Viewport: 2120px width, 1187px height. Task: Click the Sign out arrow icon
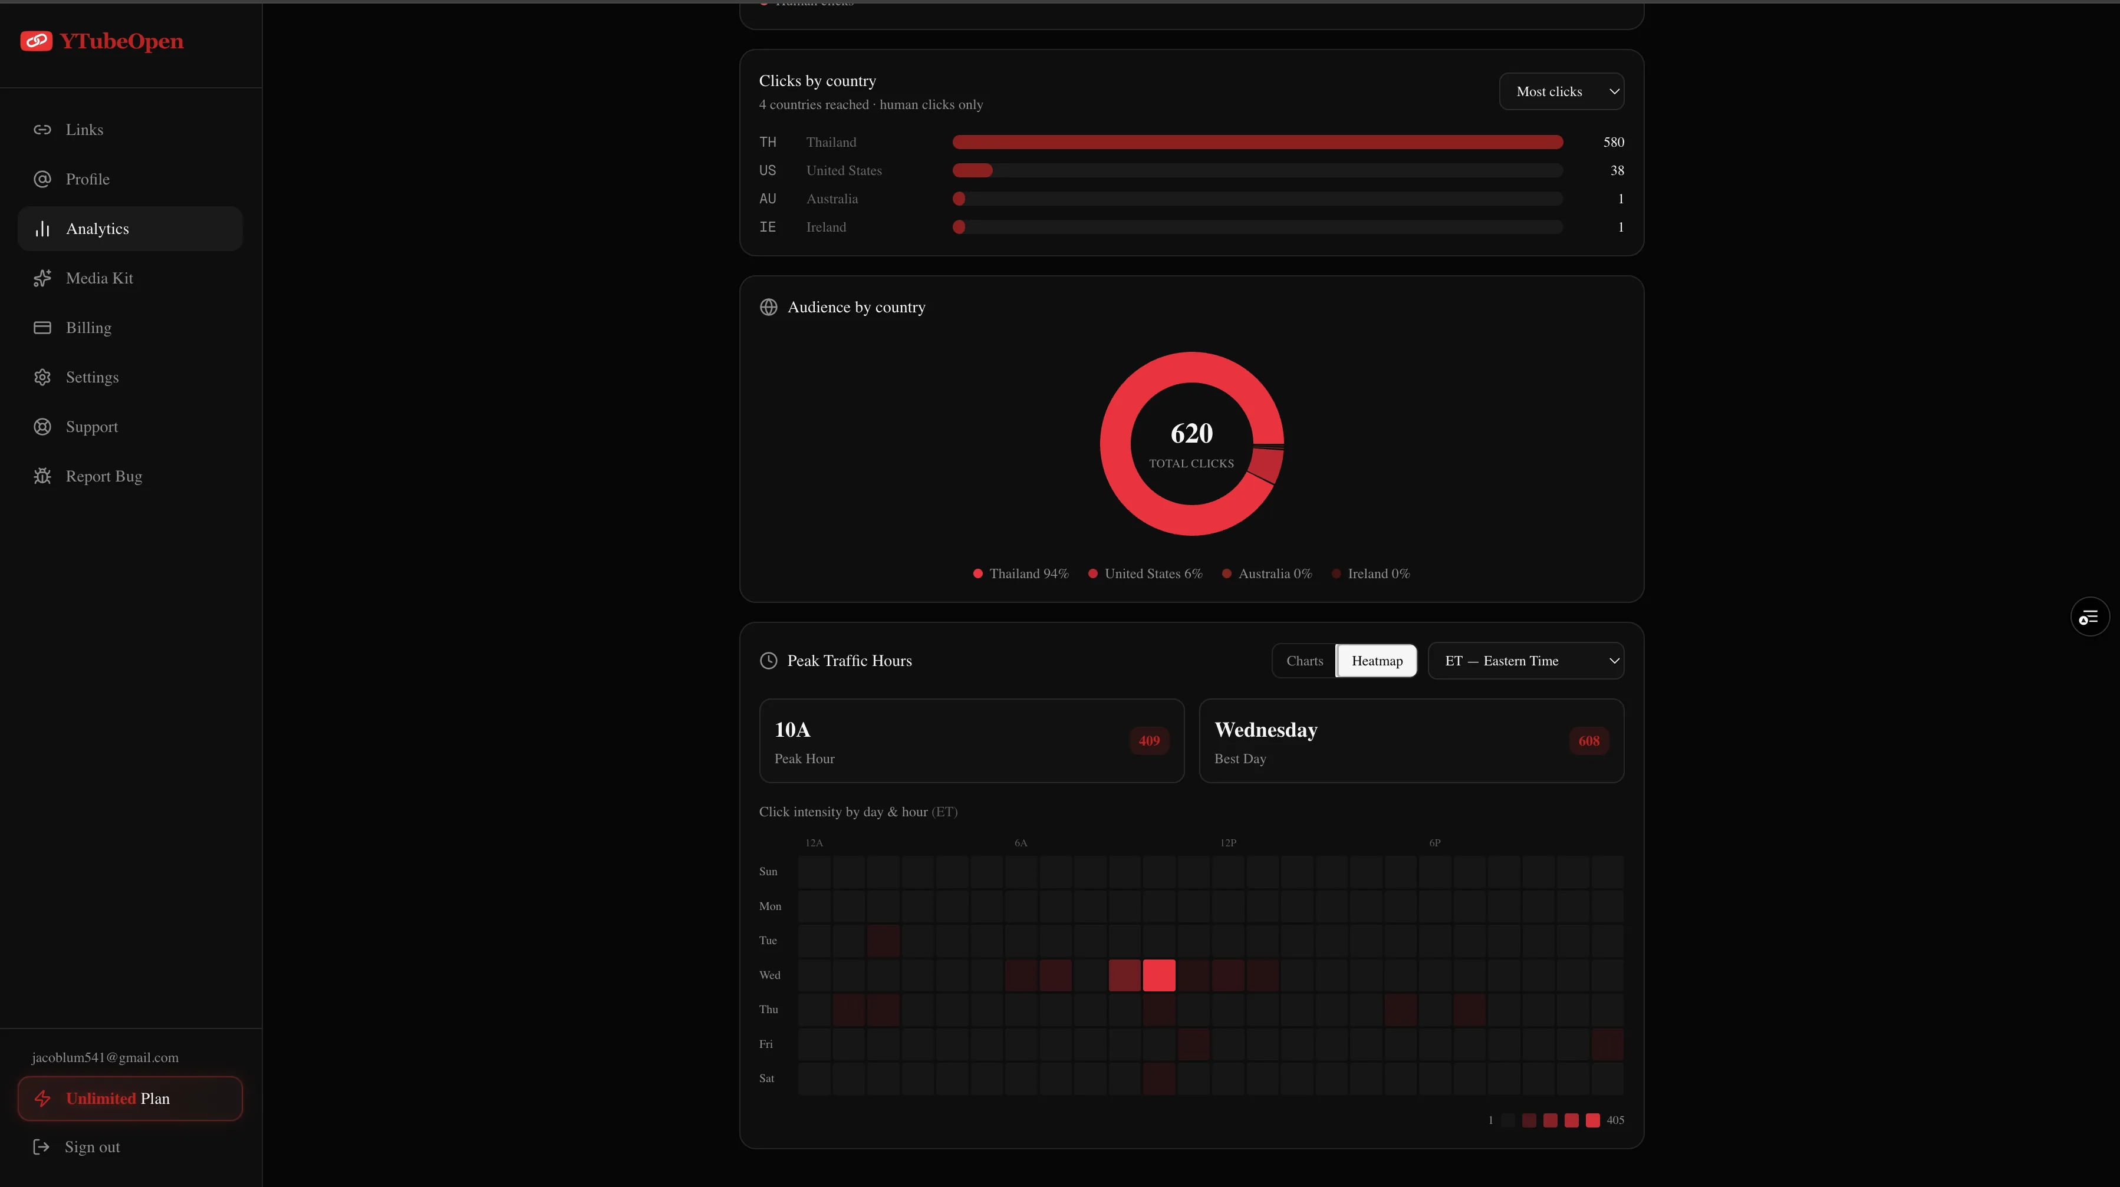coord(41,1147)
